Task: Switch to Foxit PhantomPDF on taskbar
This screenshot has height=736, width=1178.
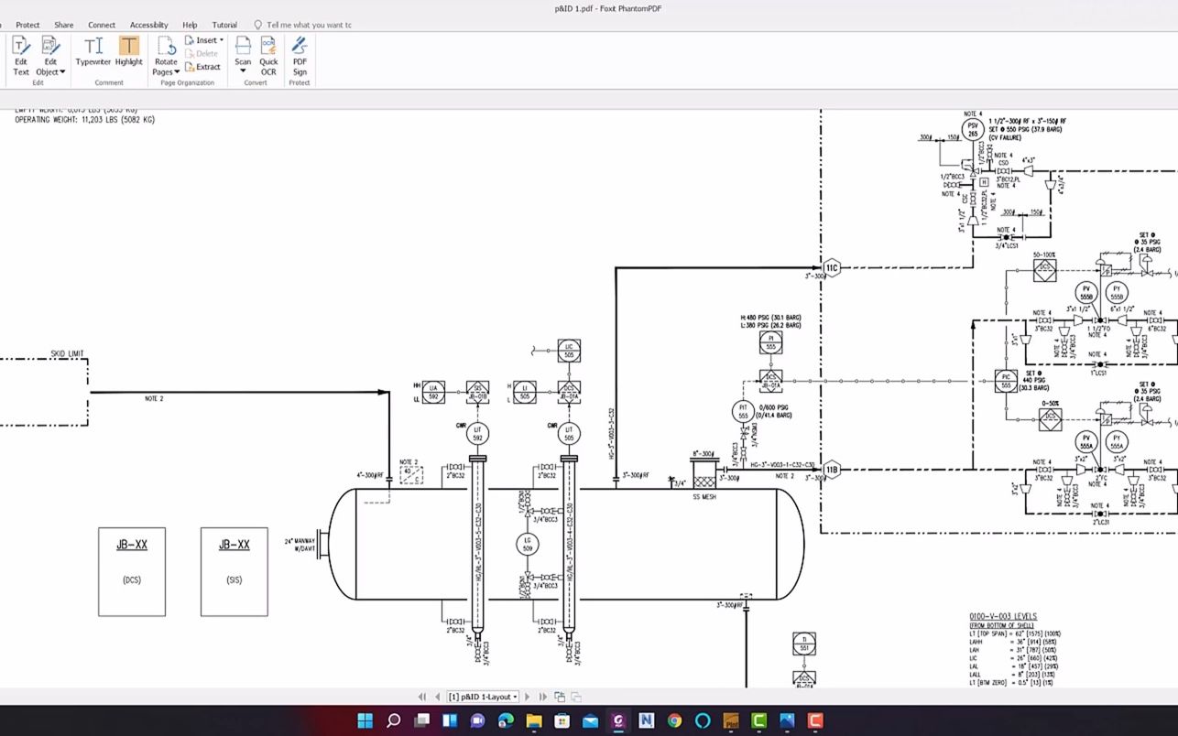Action: pos(618,720)
